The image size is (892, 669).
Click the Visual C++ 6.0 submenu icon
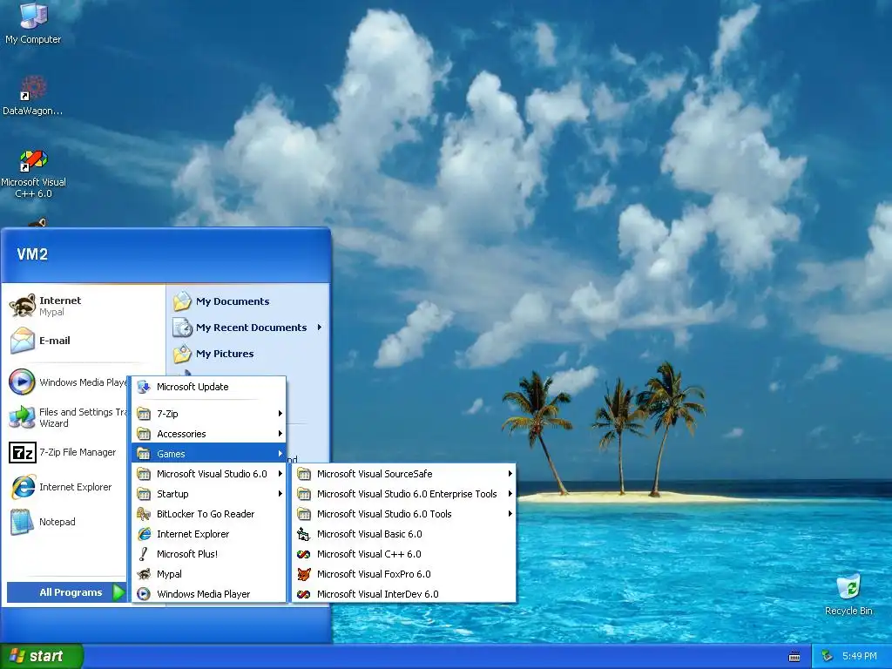tap(304, 554)
